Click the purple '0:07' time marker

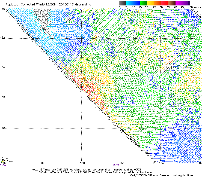(x=116, y=165)
